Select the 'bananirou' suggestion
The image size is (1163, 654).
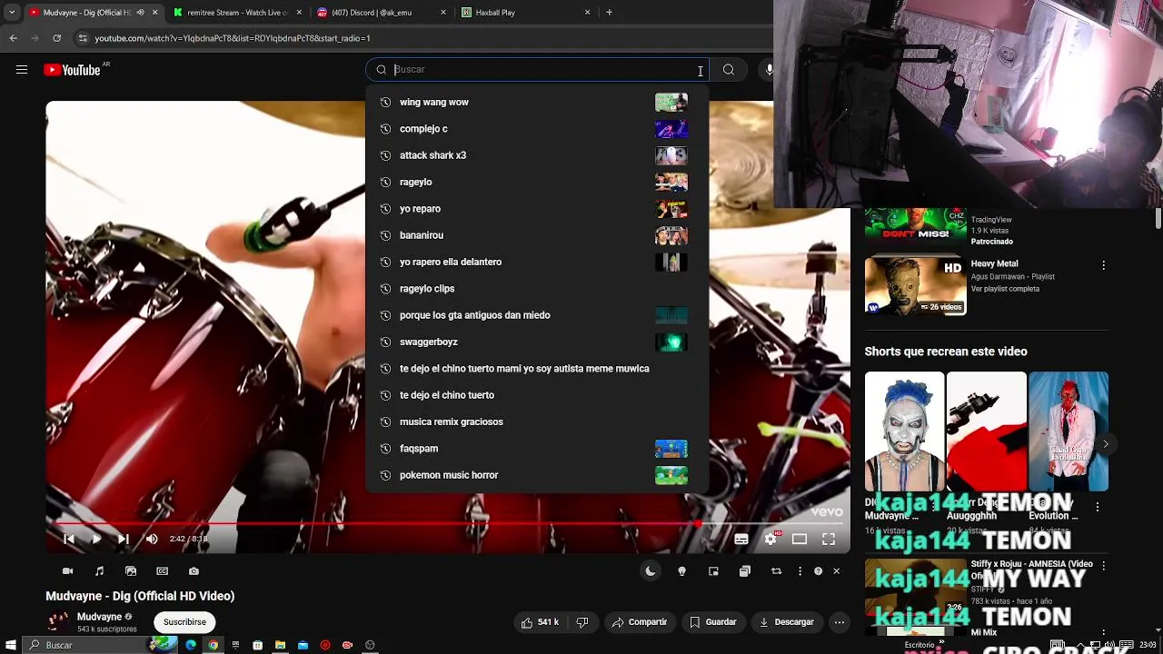pyautogui.click(x=537, y=235)
